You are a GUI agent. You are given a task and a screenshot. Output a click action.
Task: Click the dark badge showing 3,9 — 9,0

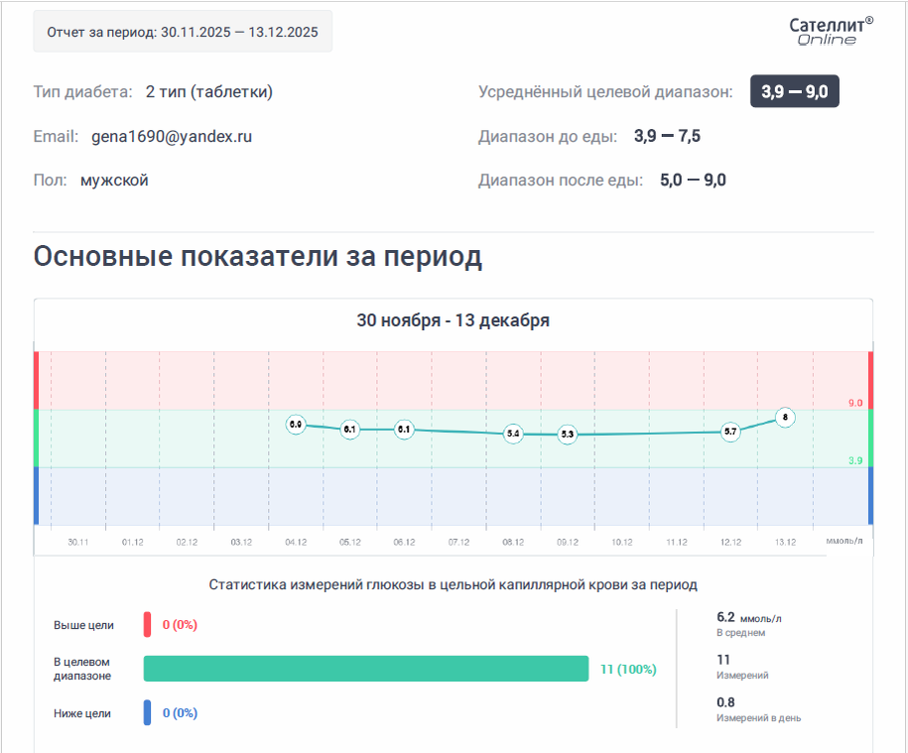pos(794,90)
